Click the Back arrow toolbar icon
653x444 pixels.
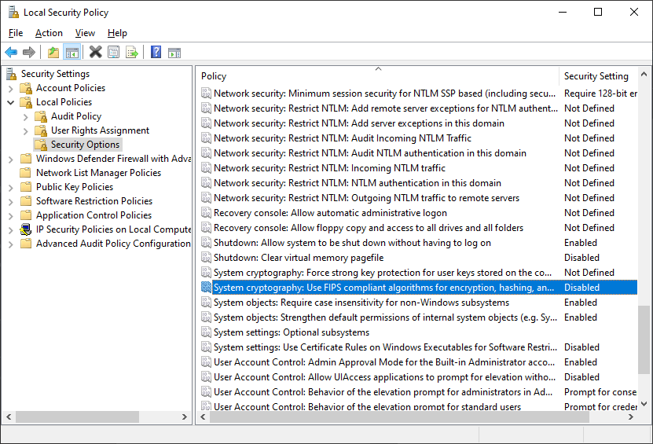tap(11, 53)
